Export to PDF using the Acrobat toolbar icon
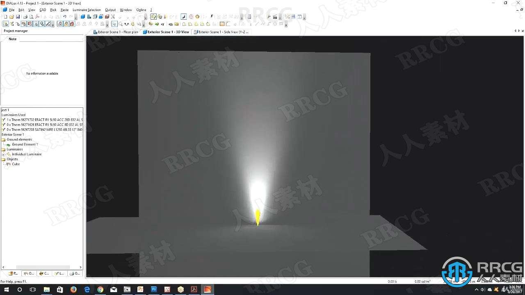The image size is (525, 295). (x=37, y=17)
